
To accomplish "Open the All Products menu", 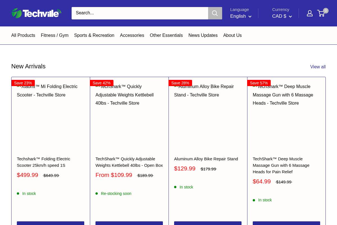I will (23, 35).
